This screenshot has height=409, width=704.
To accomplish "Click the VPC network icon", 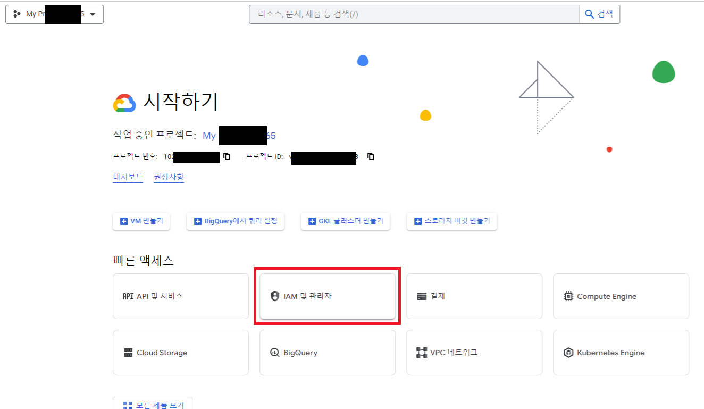I will click(422, 353).
